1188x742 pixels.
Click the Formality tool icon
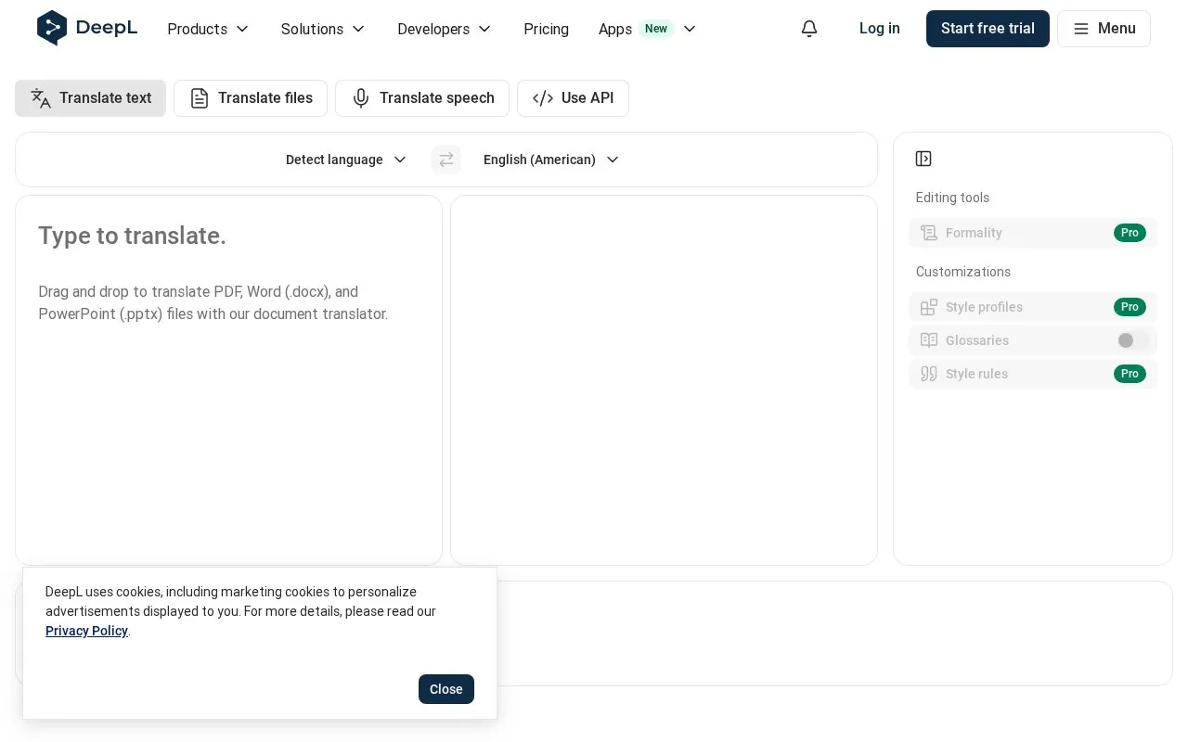(929, 233)
